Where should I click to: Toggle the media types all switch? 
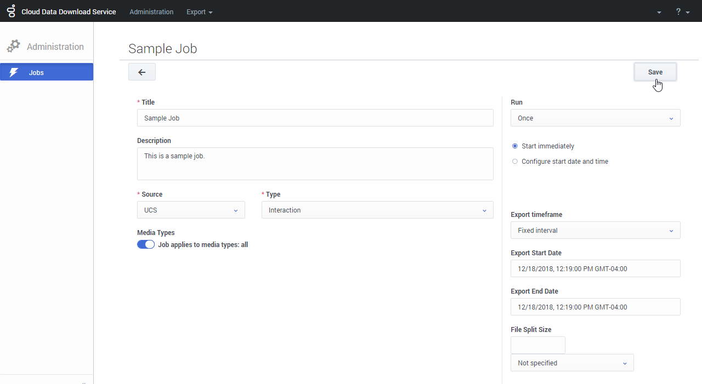[x=146, y=245]
